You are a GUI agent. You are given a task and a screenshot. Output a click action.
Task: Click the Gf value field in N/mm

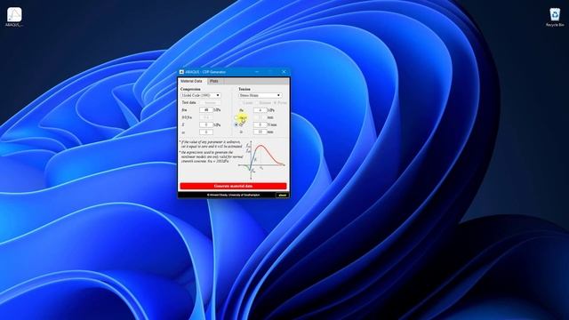pyautogui.click(x=260, y=124)
